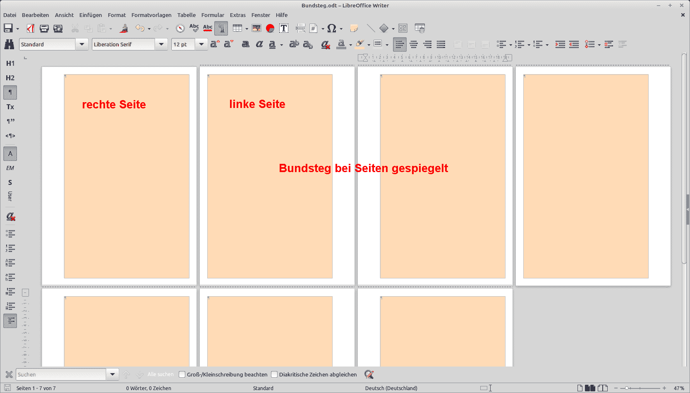The image size is (690, 393).
Task: Open the Navigator compass icon
Action: click(180, 28)
